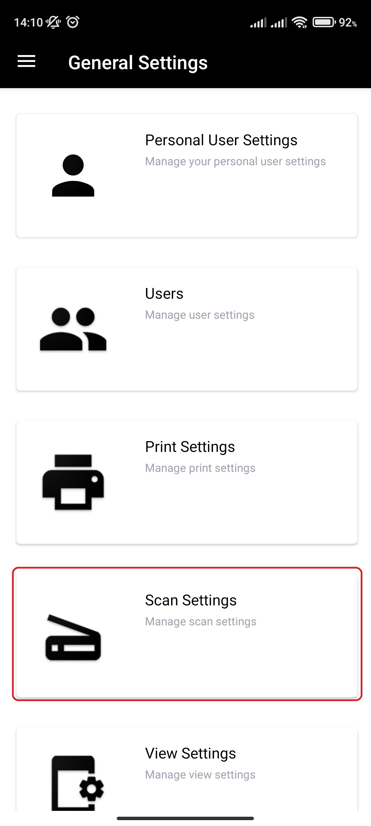
Task: Tap the battery indicator icon
Action: [324, 22]
